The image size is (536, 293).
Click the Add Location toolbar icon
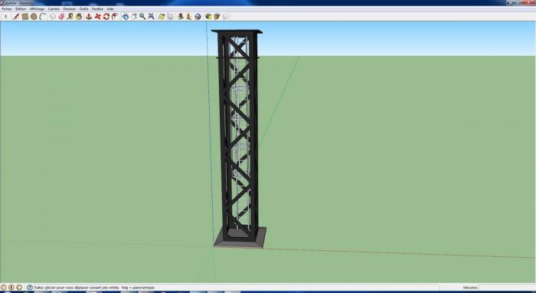point(162,16)
